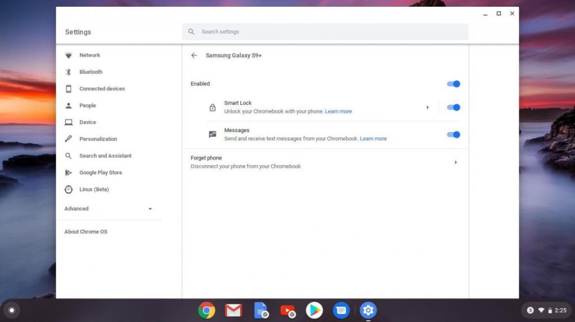The width and height of the screenshot is (575, 322).
Task: Open Messages app from the shelf
Action: pyautogui.click(x=341, y=310)
